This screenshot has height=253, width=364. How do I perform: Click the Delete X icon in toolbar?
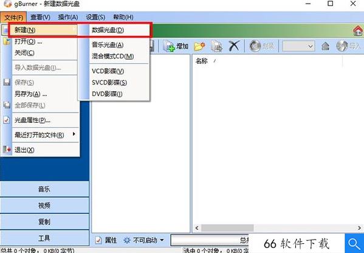[x=234, y=46]
